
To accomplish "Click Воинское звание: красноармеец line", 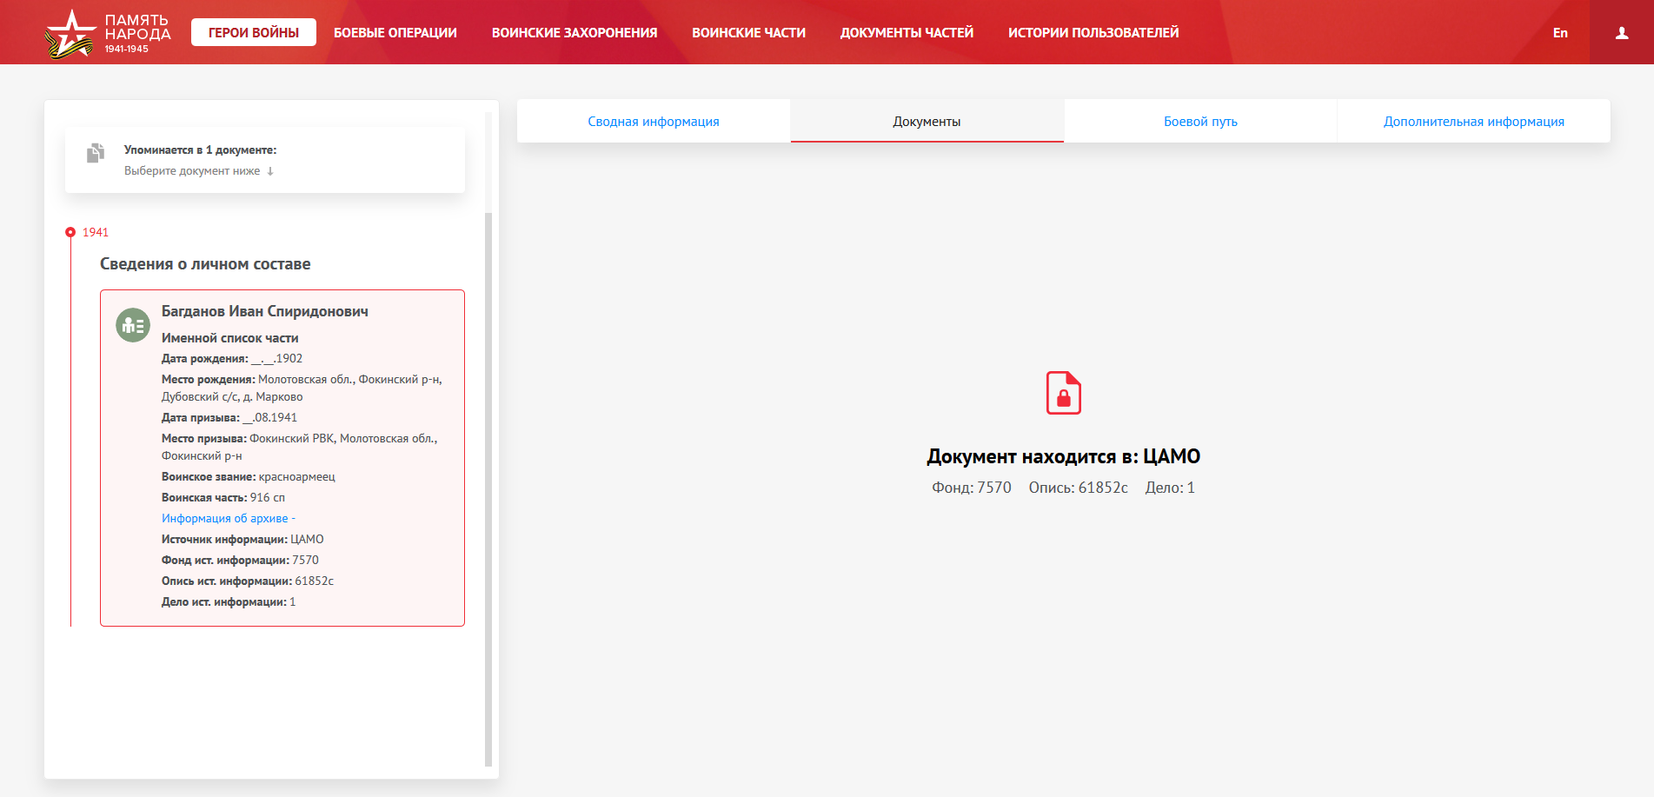I will [249, 476].
